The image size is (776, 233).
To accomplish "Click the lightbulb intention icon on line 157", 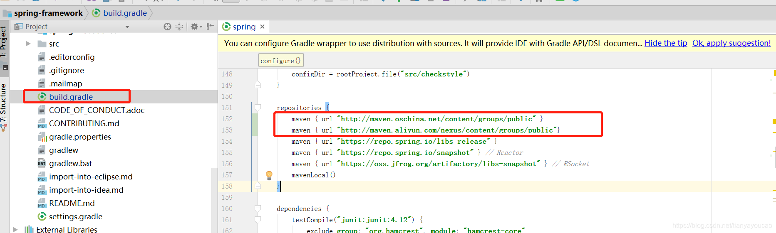I will coord(269,175).
